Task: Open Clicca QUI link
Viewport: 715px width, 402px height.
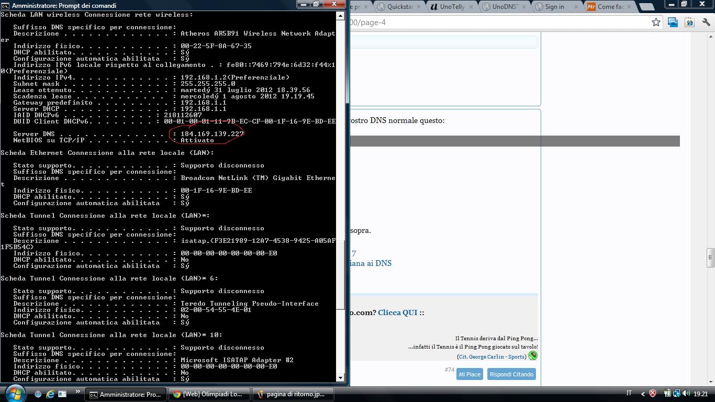Action: click(398, 312)
